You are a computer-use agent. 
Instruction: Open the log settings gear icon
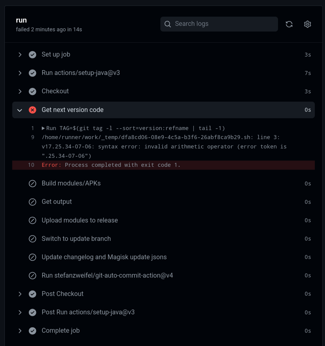307,24
